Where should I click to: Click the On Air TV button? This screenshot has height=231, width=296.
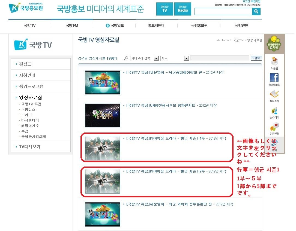point(165,9)
